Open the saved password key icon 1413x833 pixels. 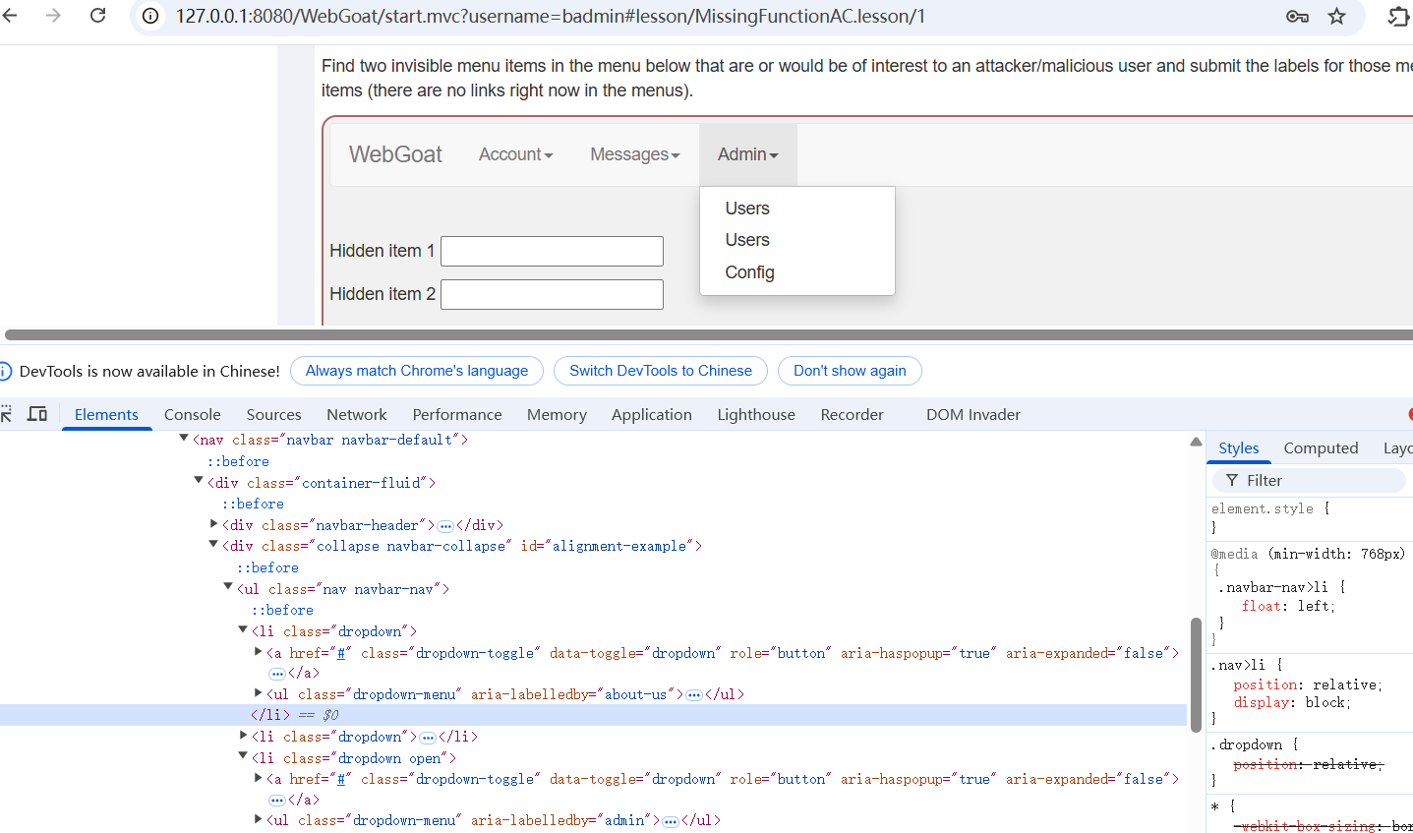point(1297,17)
